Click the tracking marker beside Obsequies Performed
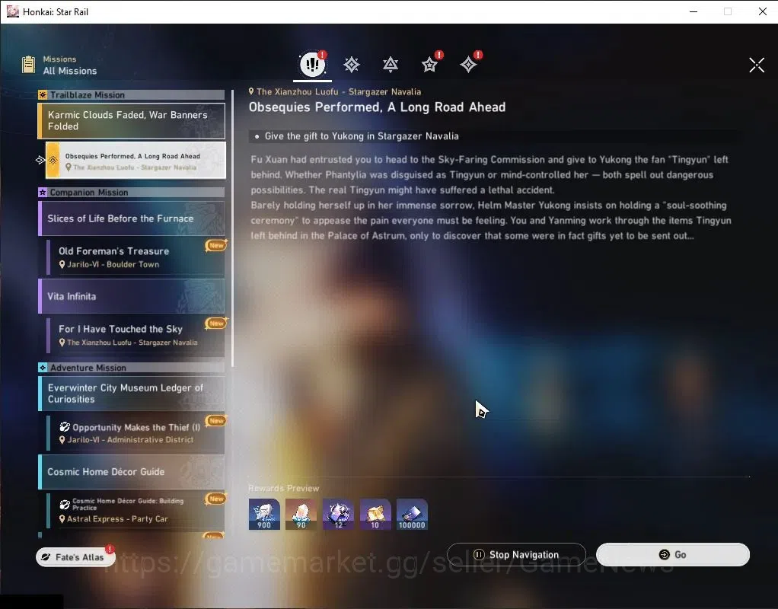This screenshot has height=609, width=778. click(x=40, y=160)
